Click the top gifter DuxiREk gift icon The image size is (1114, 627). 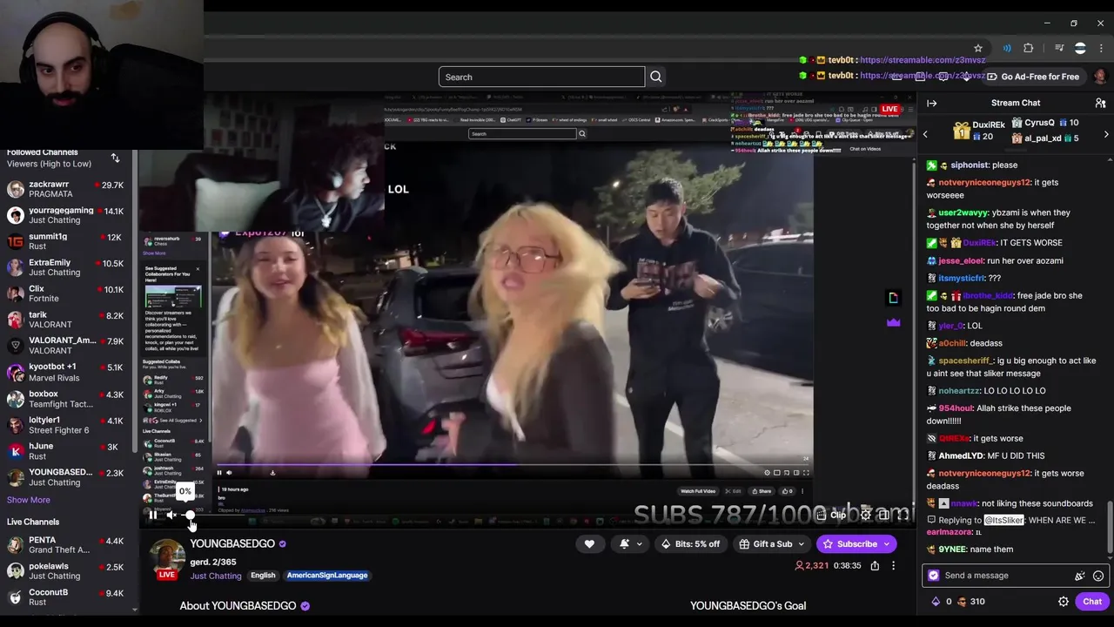click(961, 131)
